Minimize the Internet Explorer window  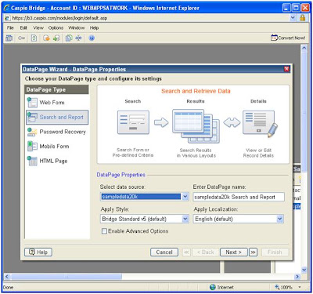pos(286,8)
